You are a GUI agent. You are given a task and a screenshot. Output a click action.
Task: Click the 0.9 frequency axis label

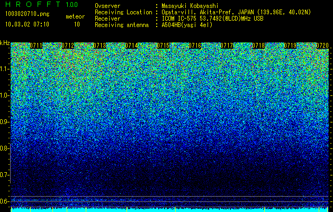pos(5,122)
